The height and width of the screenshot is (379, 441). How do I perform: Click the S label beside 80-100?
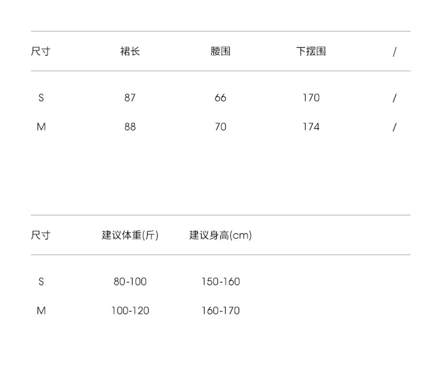(41, 282)
